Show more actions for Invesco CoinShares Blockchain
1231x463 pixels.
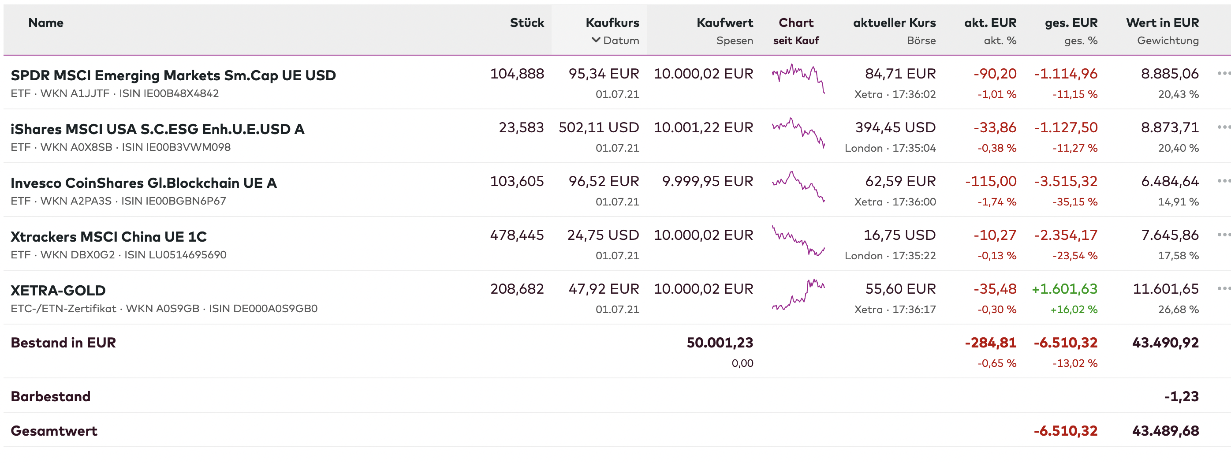1223,181
